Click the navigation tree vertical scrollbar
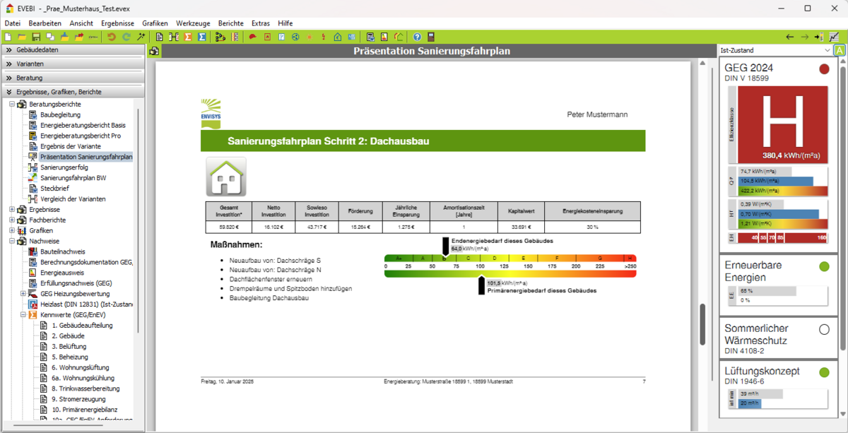Viewport: 848px width, 433px height. coord(138,220)
